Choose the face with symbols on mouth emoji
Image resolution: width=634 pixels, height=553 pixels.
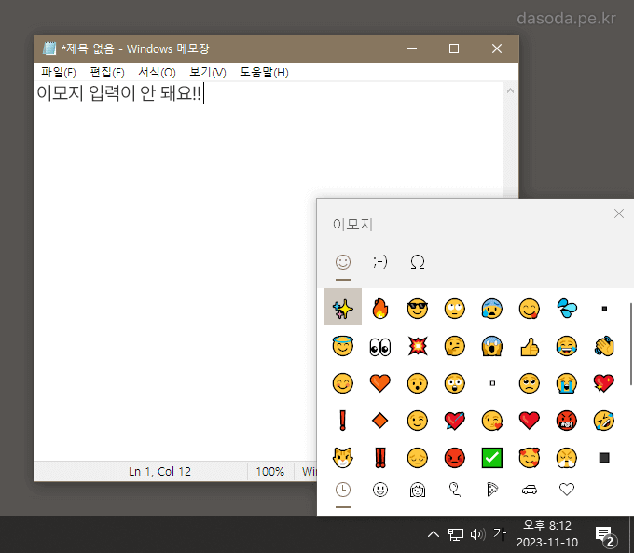567,421
